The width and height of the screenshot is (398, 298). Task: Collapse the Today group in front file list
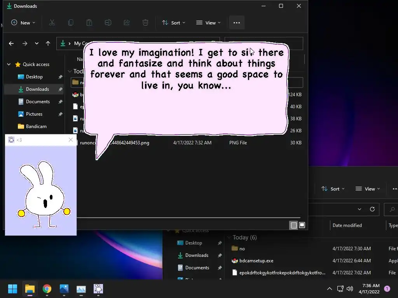(x=70, y=71)
